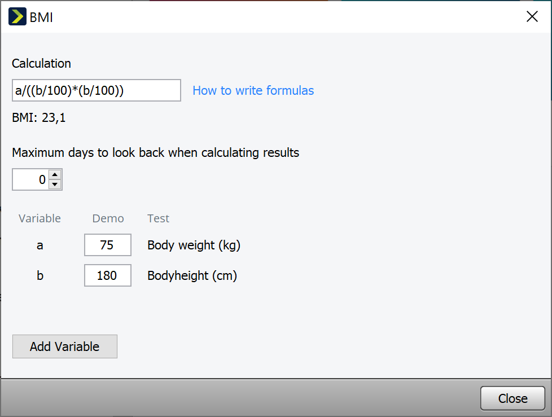552x417 pixels.
Task: Edit the demo value for variable b
Action: pyautogui.click(x=107, y=276)
